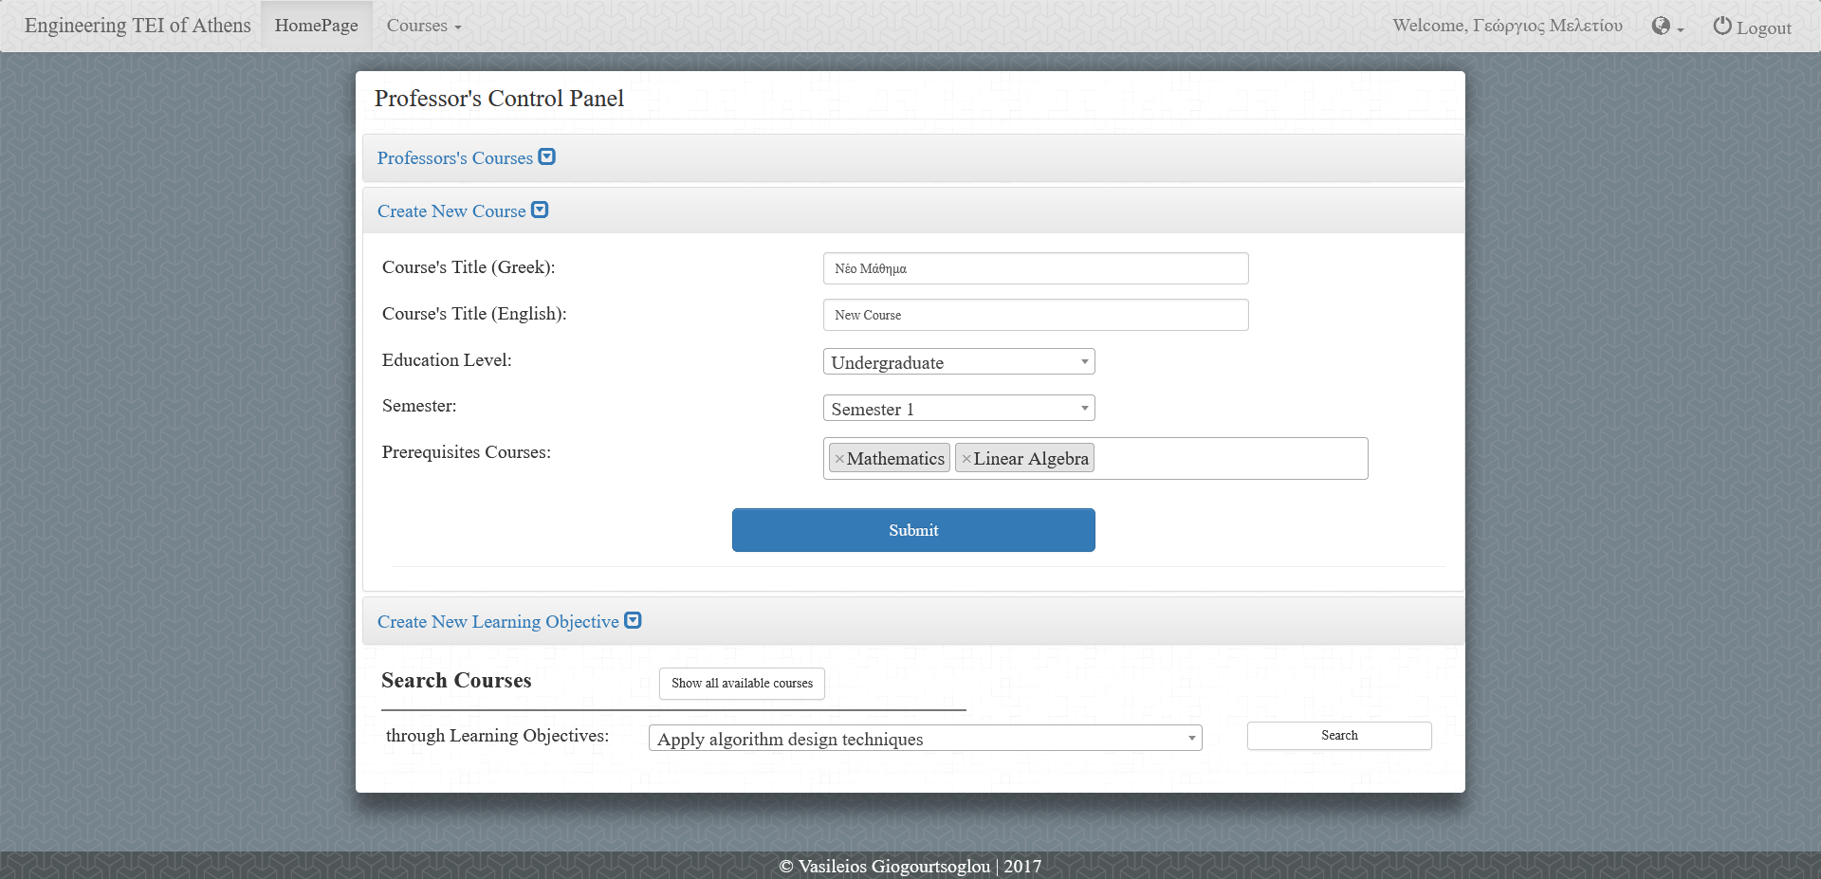Viewport: 1821px width, 879px height.
Task: Expand the Create New Learning Objective section
Action: [x=498, y=622]
